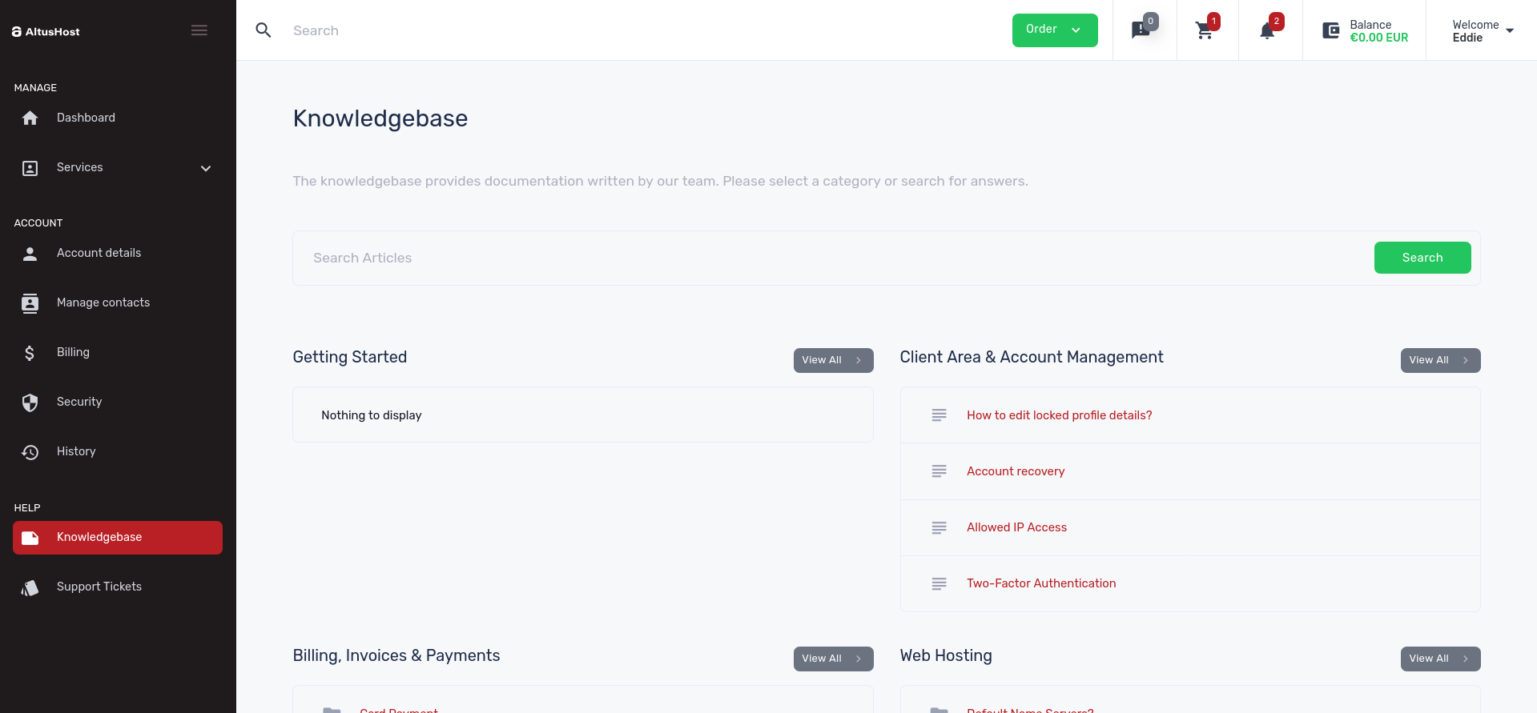Click the Getting Started category heading

pos(350,357)
